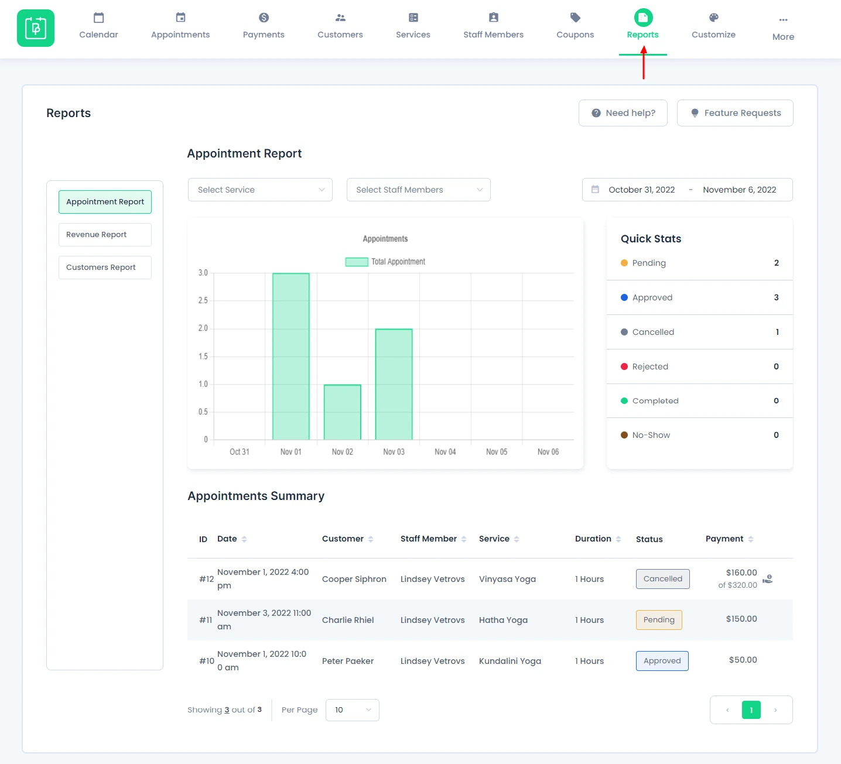841x764 pixels.
Task: Click the Need help button
Action: 623,112
